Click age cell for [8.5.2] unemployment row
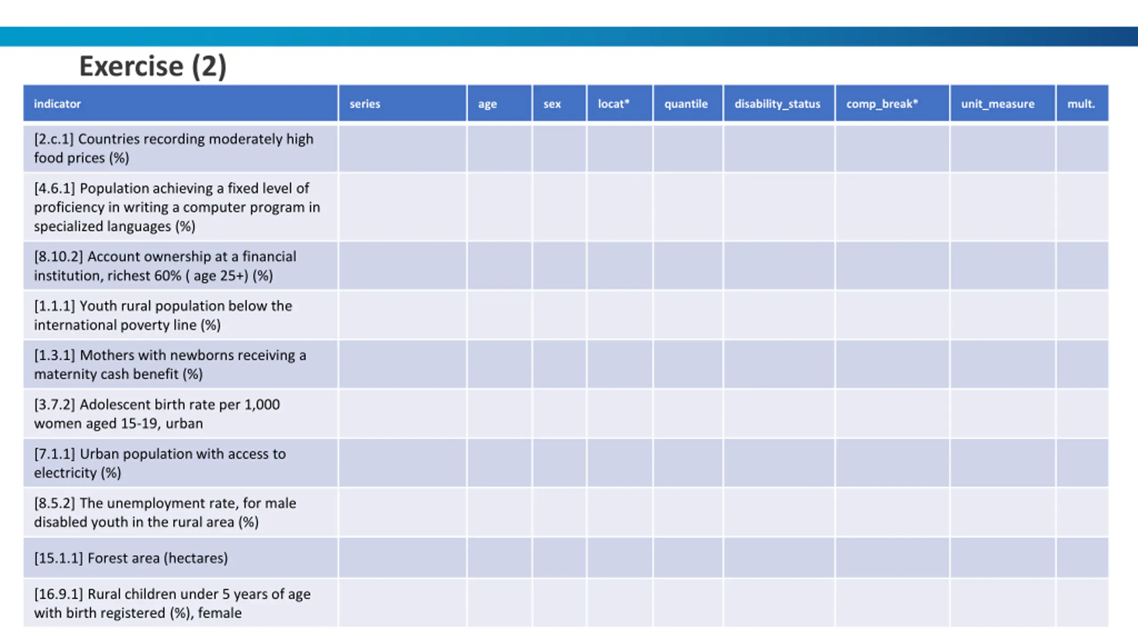This screenshot has width=1138, height=640. [499, 512]
